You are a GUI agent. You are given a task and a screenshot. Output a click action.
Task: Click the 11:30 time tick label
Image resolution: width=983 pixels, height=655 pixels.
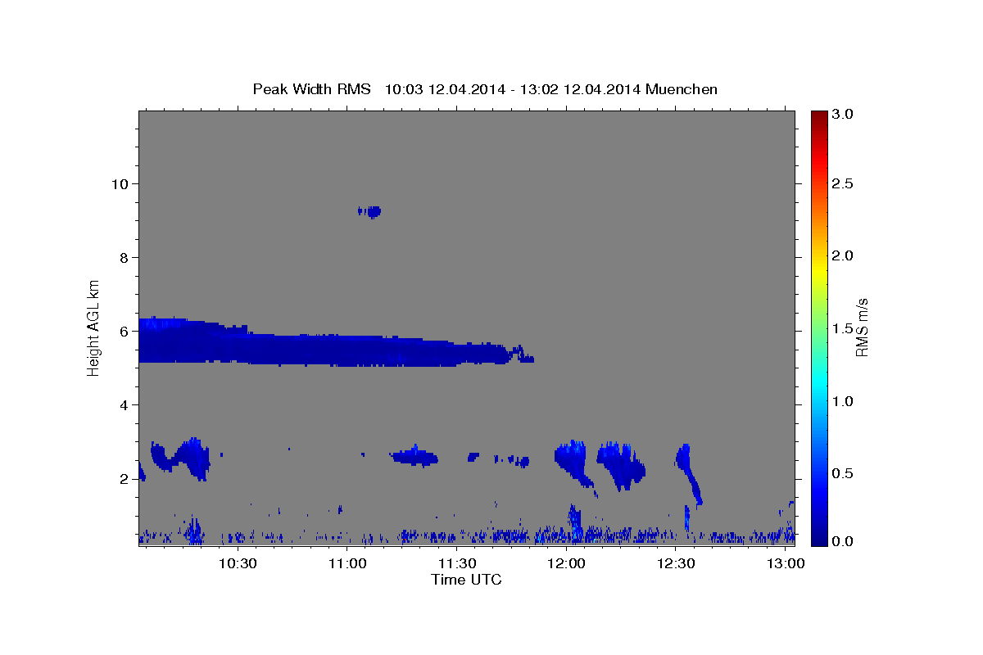tap(457, 563)
